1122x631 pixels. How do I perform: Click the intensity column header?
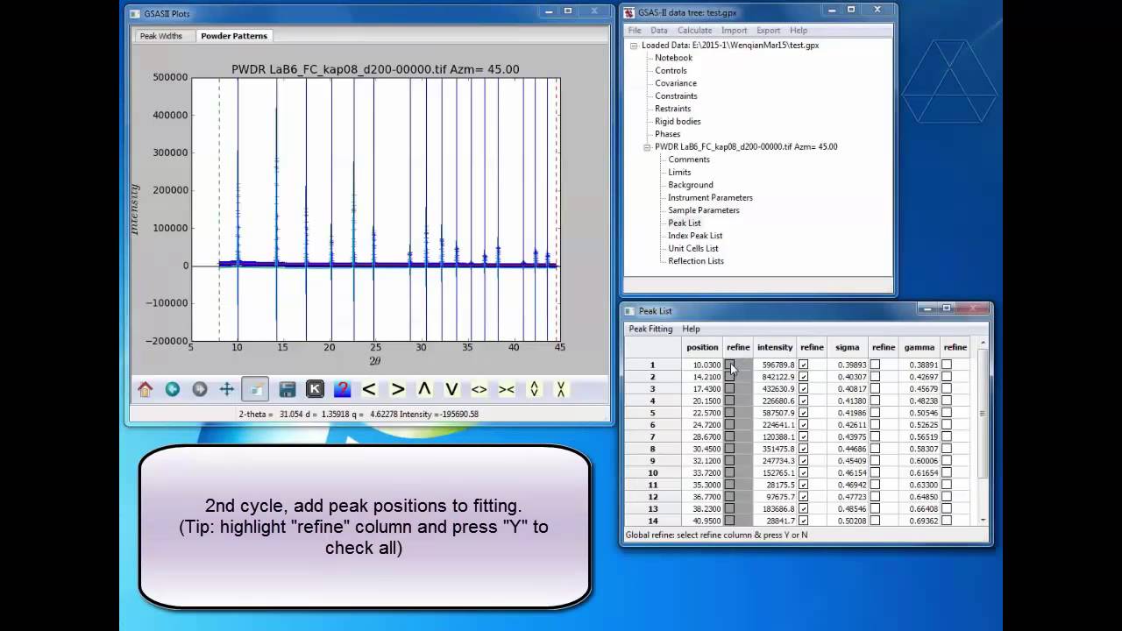pyautogui.click(x=775, y=348)
